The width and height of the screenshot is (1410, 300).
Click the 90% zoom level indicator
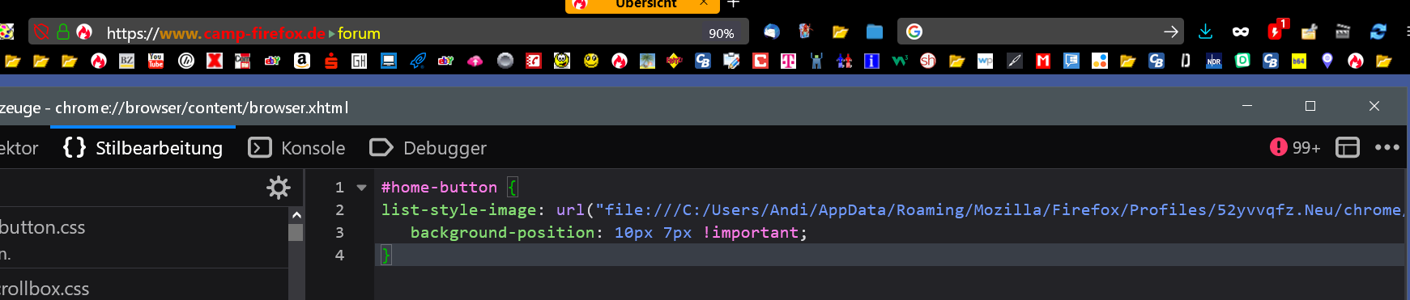(721, 33)
